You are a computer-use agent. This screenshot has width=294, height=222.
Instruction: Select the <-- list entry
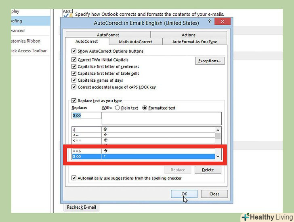pos(143,135)
